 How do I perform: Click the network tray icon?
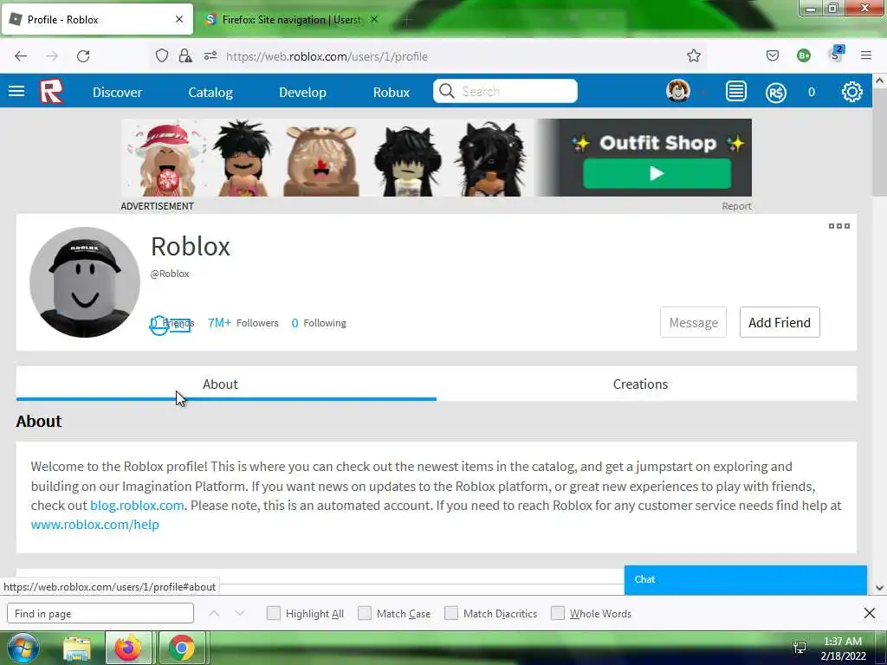[x=800, y=647]
